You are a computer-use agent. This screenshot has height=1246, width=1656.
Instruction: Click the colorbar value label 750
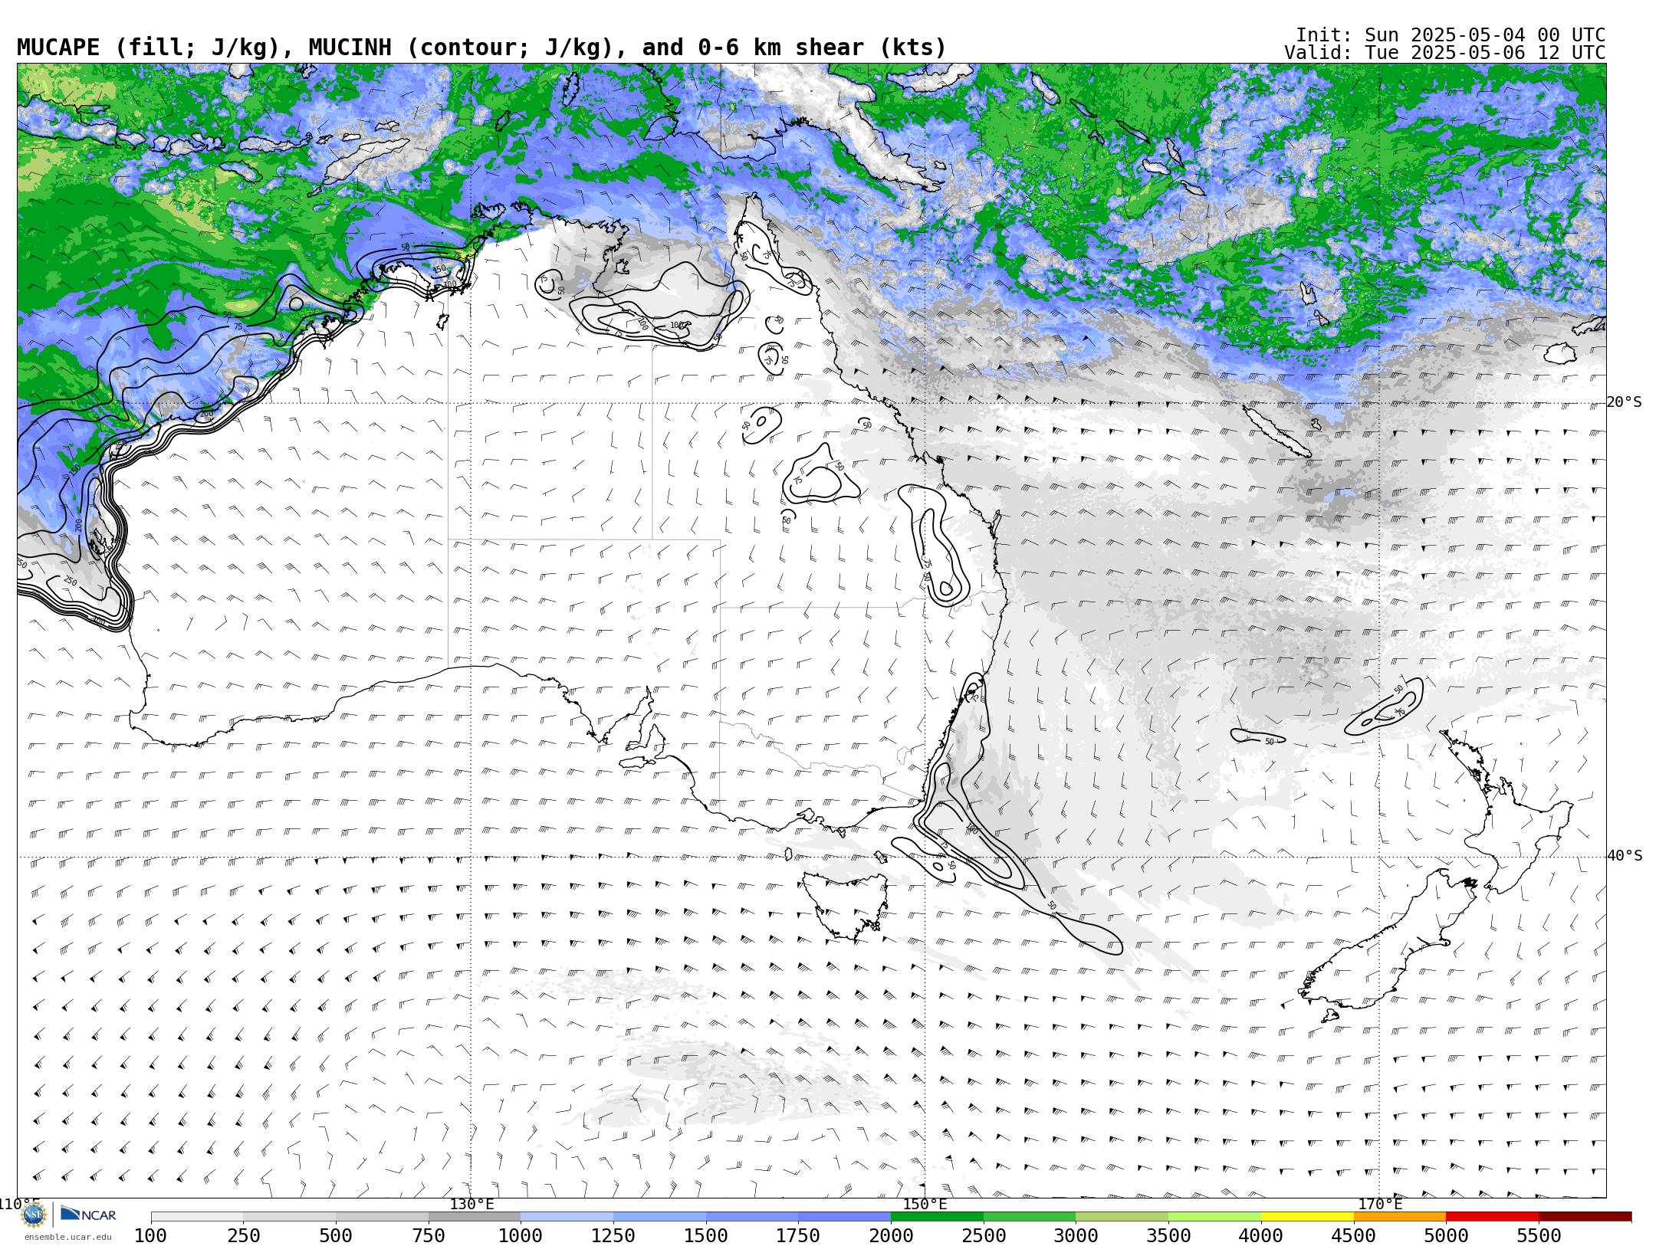[x=429, y=1235]
